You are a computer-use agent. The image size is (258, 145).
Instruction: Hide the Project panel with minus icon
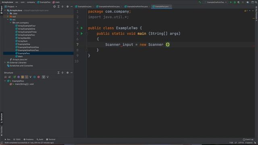(x=72, y=6)
